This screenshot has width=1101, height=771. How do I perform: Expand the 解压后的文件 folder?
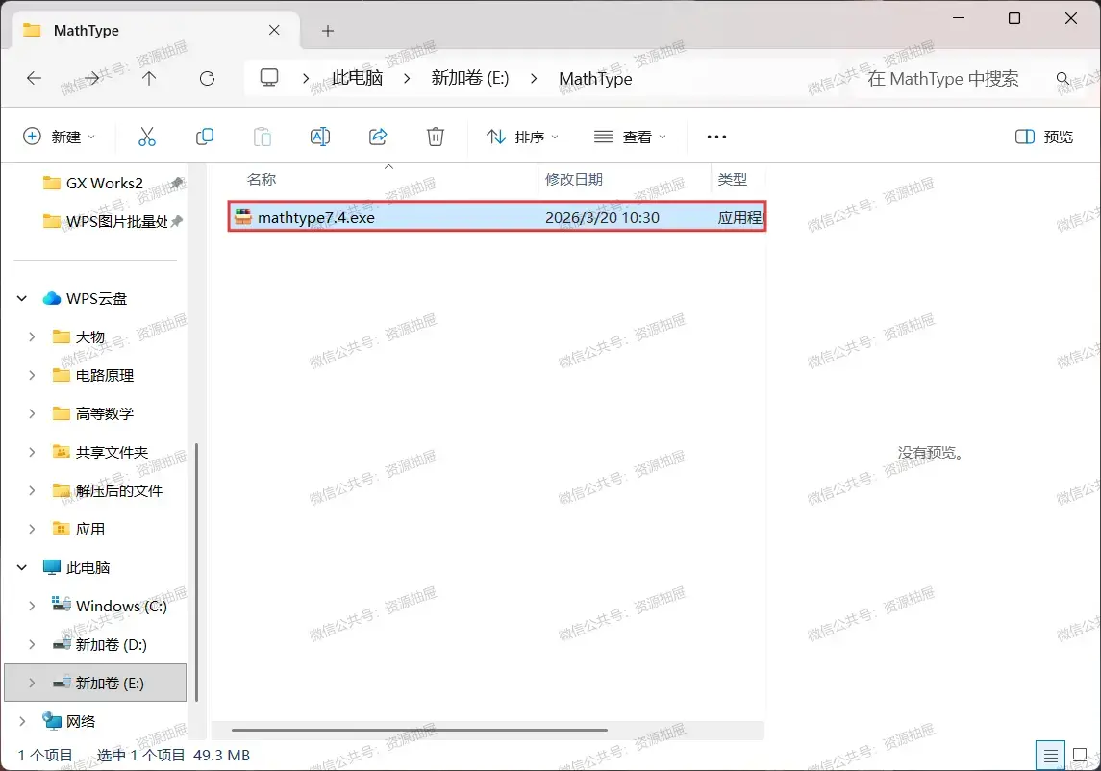(x=32, y=491)
